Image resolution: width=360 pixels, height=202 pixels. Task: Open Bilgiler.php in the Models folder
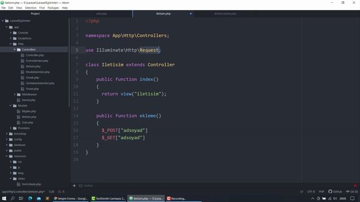[29, 111]
